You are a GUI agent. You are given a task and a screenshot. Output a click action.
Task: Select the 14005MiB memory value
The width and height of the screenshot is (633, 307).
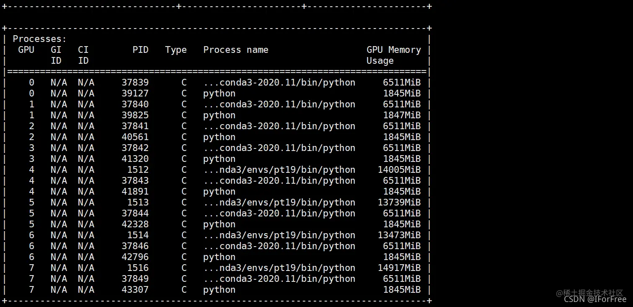[x=399, y=170]
